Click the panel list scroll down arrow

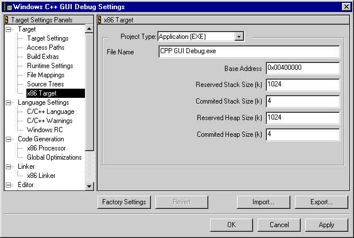89,186
